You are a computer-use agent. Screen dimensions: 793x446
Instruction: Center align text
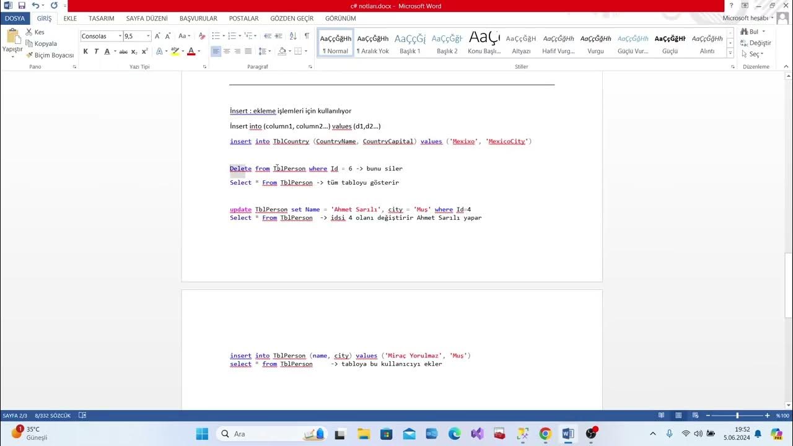pyautogui.click(x=227, y=51)
